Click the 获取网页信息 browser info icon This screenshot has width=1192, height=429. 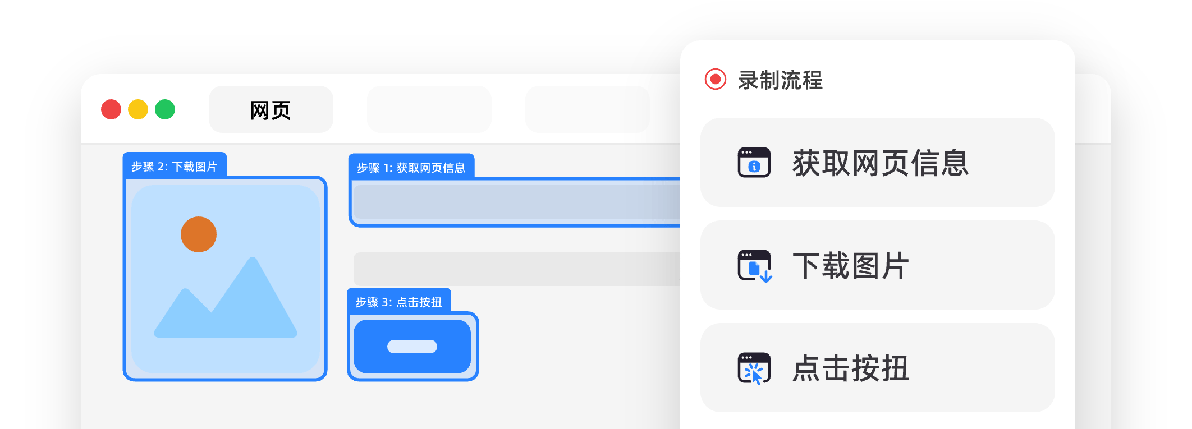[754, 163]
